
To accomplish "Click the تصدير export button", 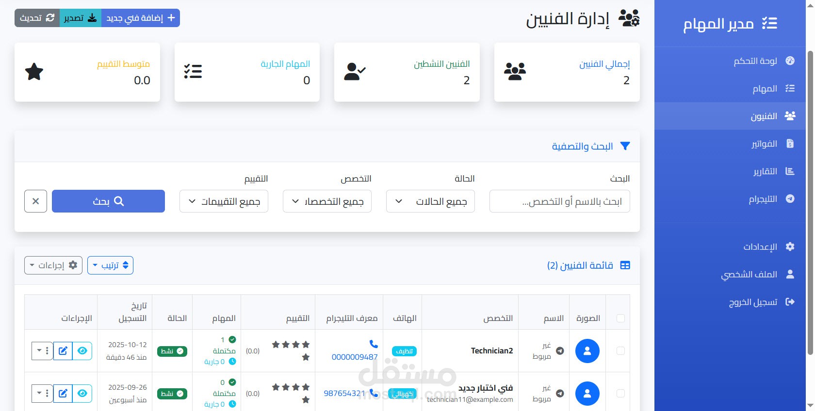I will tap(81, 18).
